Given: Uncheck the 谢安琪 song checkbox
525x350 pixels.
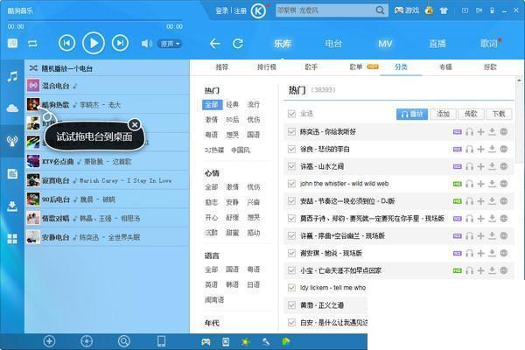Looking at the screenshot, I should tap(291, 253).
